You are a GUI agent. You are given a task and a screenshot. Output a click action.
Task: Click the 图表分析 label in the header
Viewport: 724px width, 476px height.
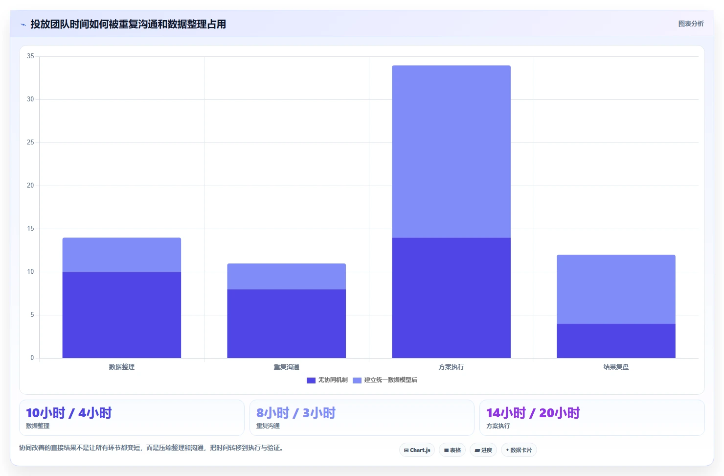[x=691, y=24]
